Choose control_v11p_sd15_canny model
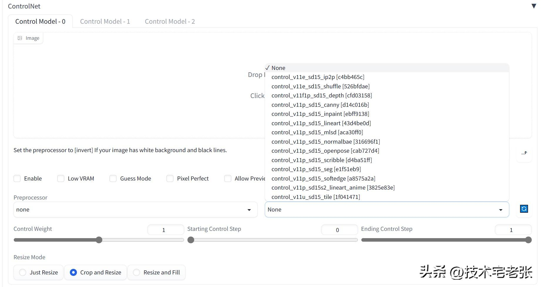Viewport: 541px width, 287px height. pos(387,105)
